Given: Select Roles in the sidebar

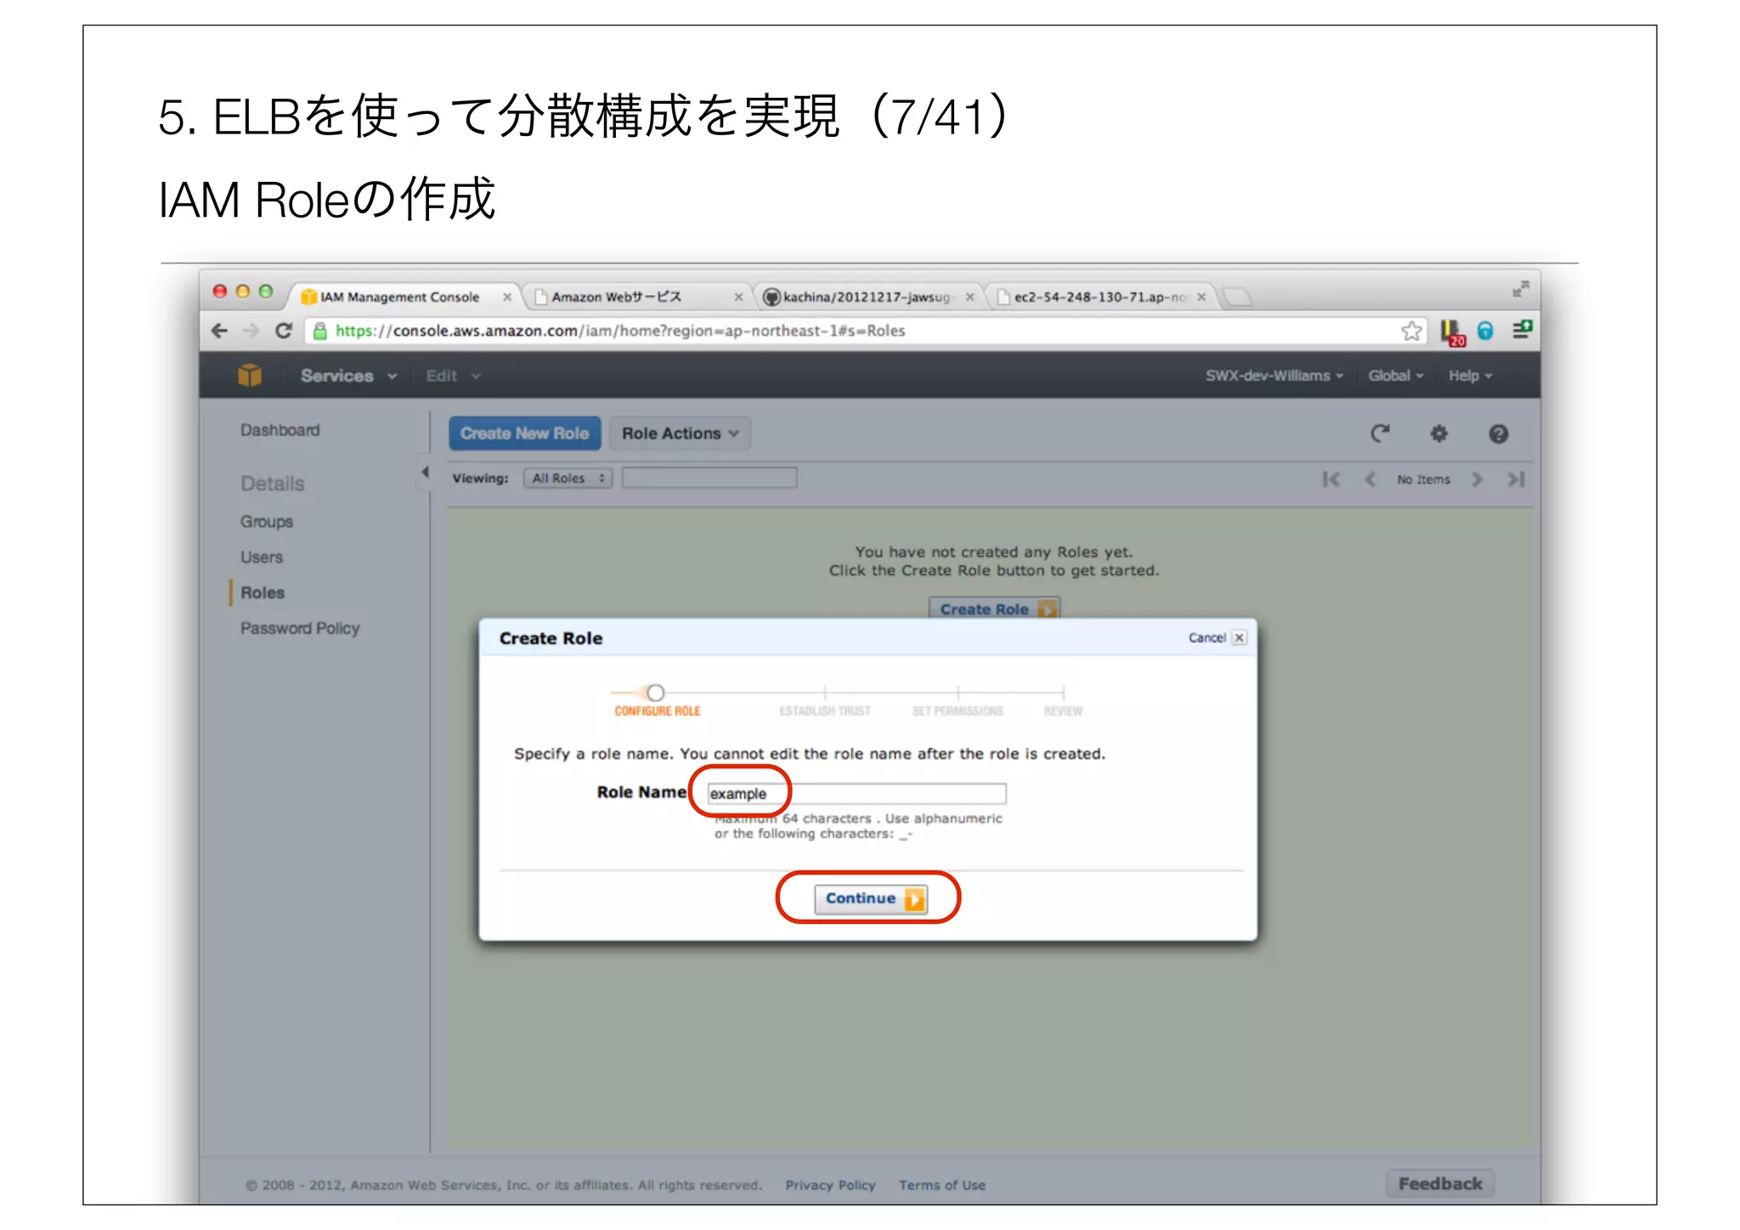Looking at the screenshot, I should (262, 593).
